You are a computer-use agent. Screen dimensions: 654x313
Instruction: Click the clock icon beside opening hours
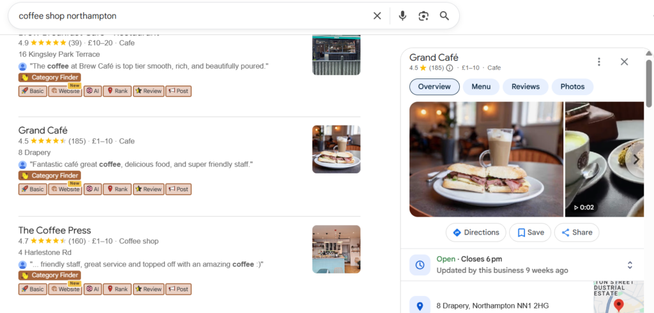(x=420, y=265)
